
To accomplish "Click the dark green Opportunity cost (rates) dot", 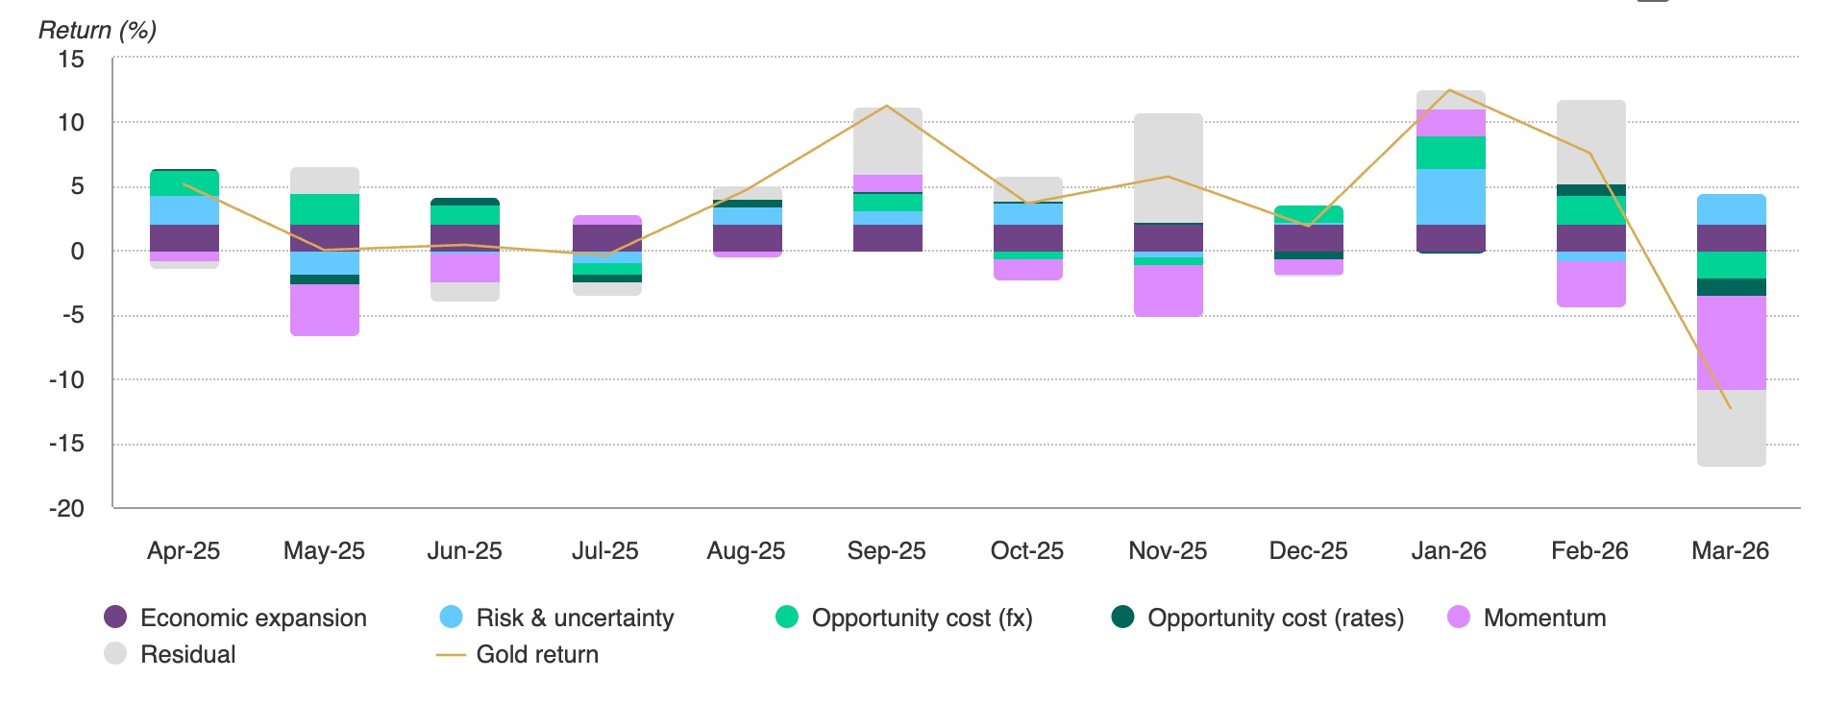I will tap(1122, 618).
